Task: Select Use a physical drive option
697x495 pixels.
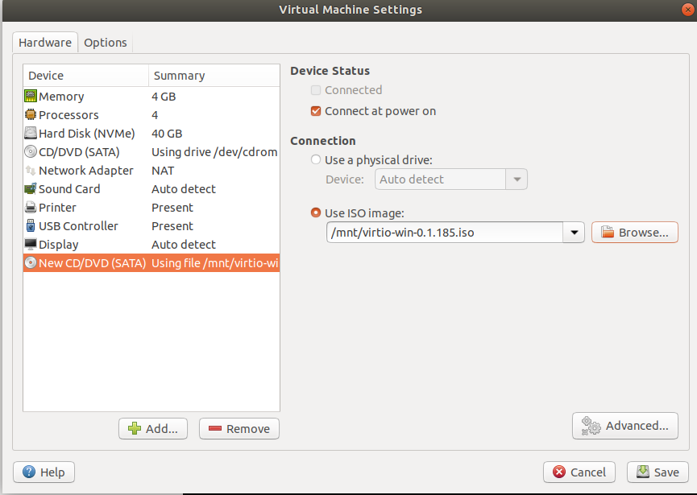Action: click(x=316, y=160)
